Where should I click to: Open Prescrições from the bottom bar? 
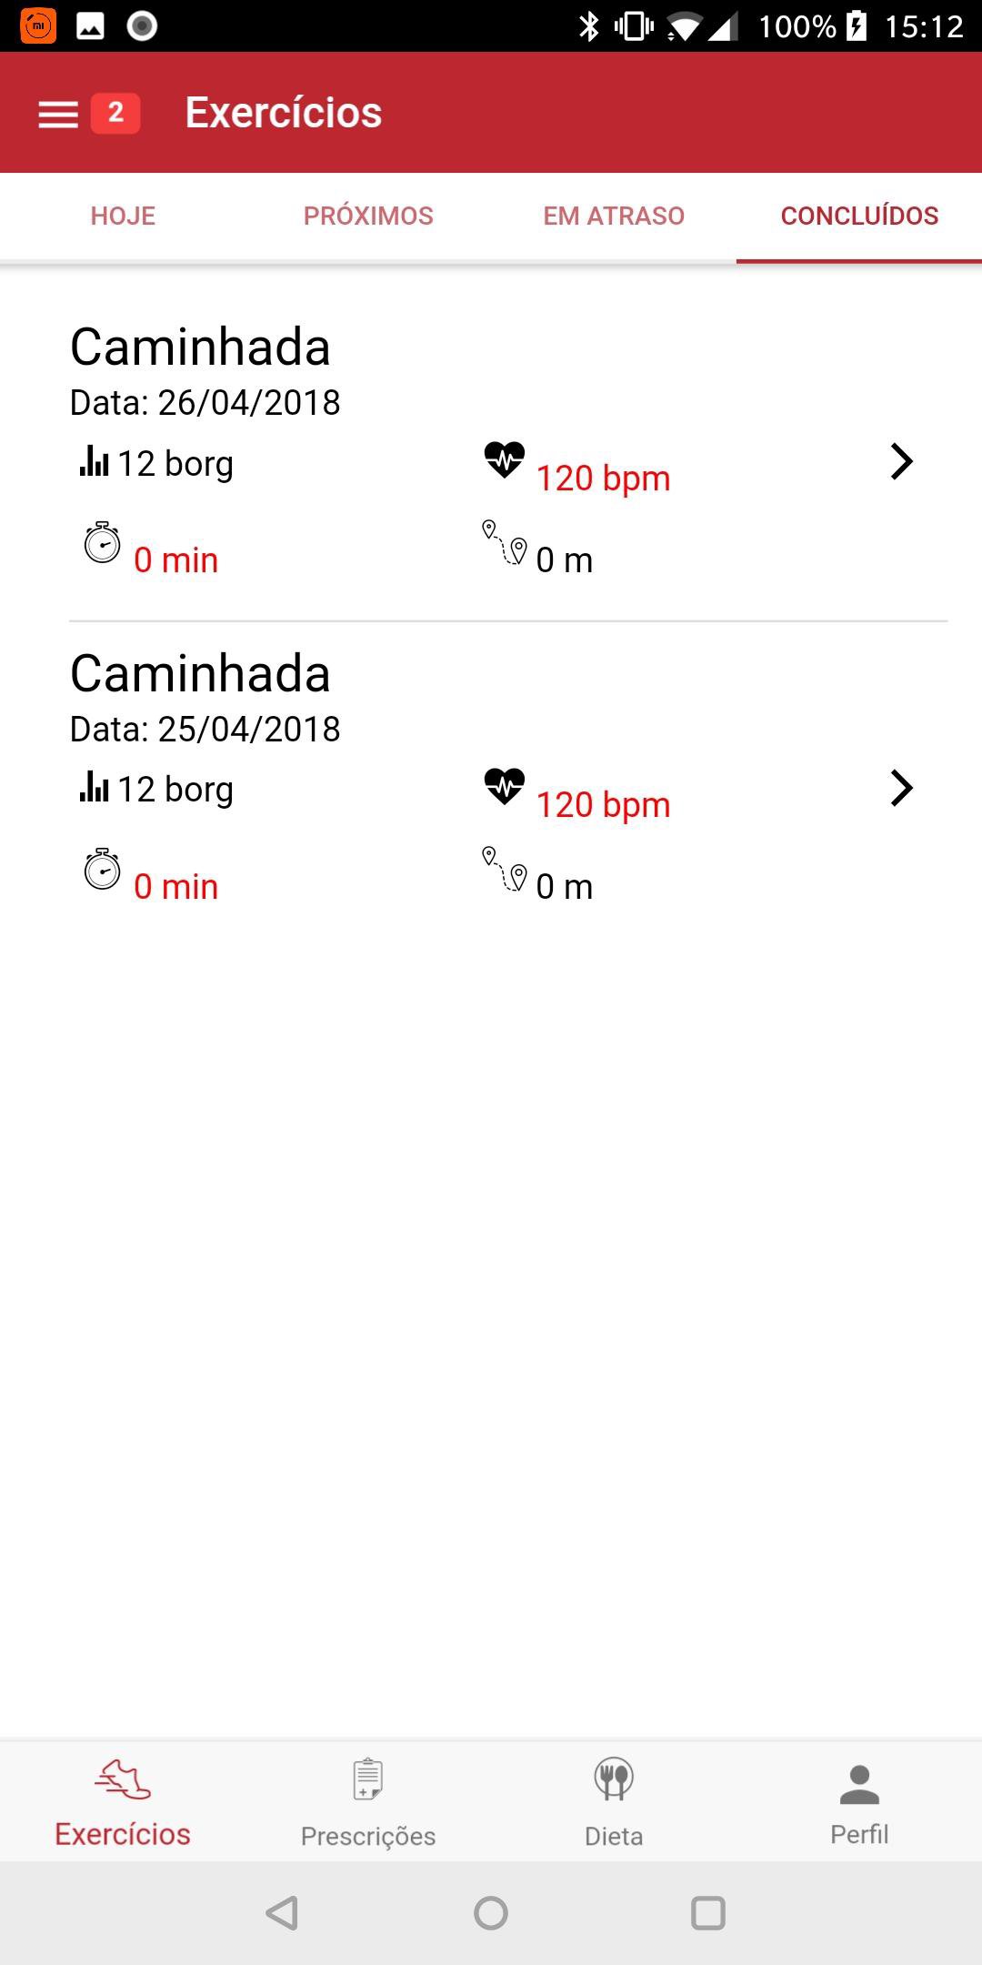tap(368, 1801)
